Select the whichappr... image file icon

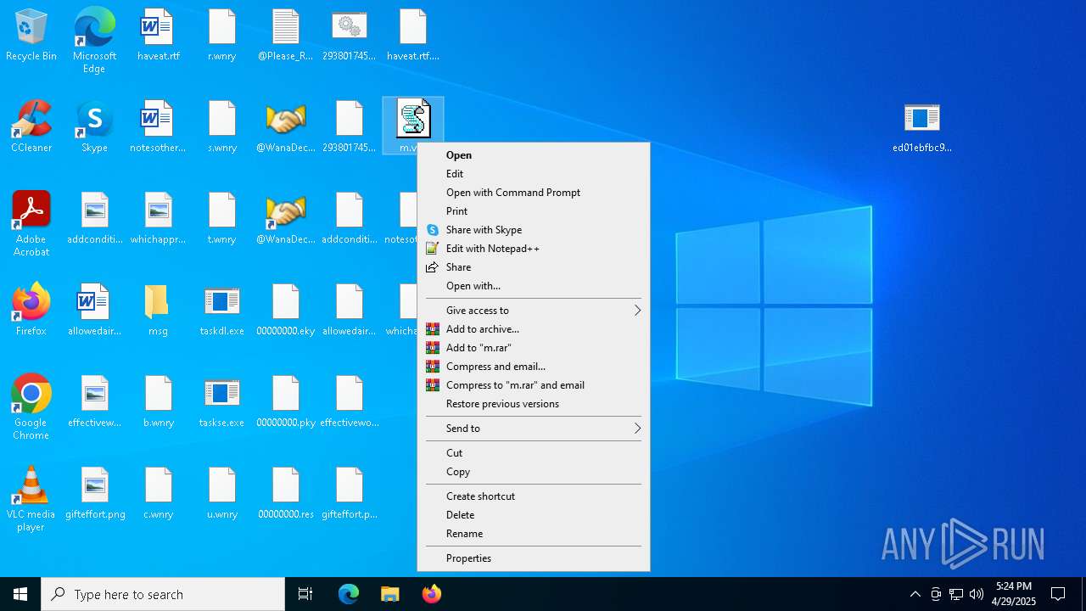(x=158, y=219)
